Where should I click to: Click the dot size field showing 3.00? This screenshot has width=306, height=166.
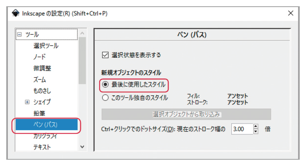coord(242,129)
